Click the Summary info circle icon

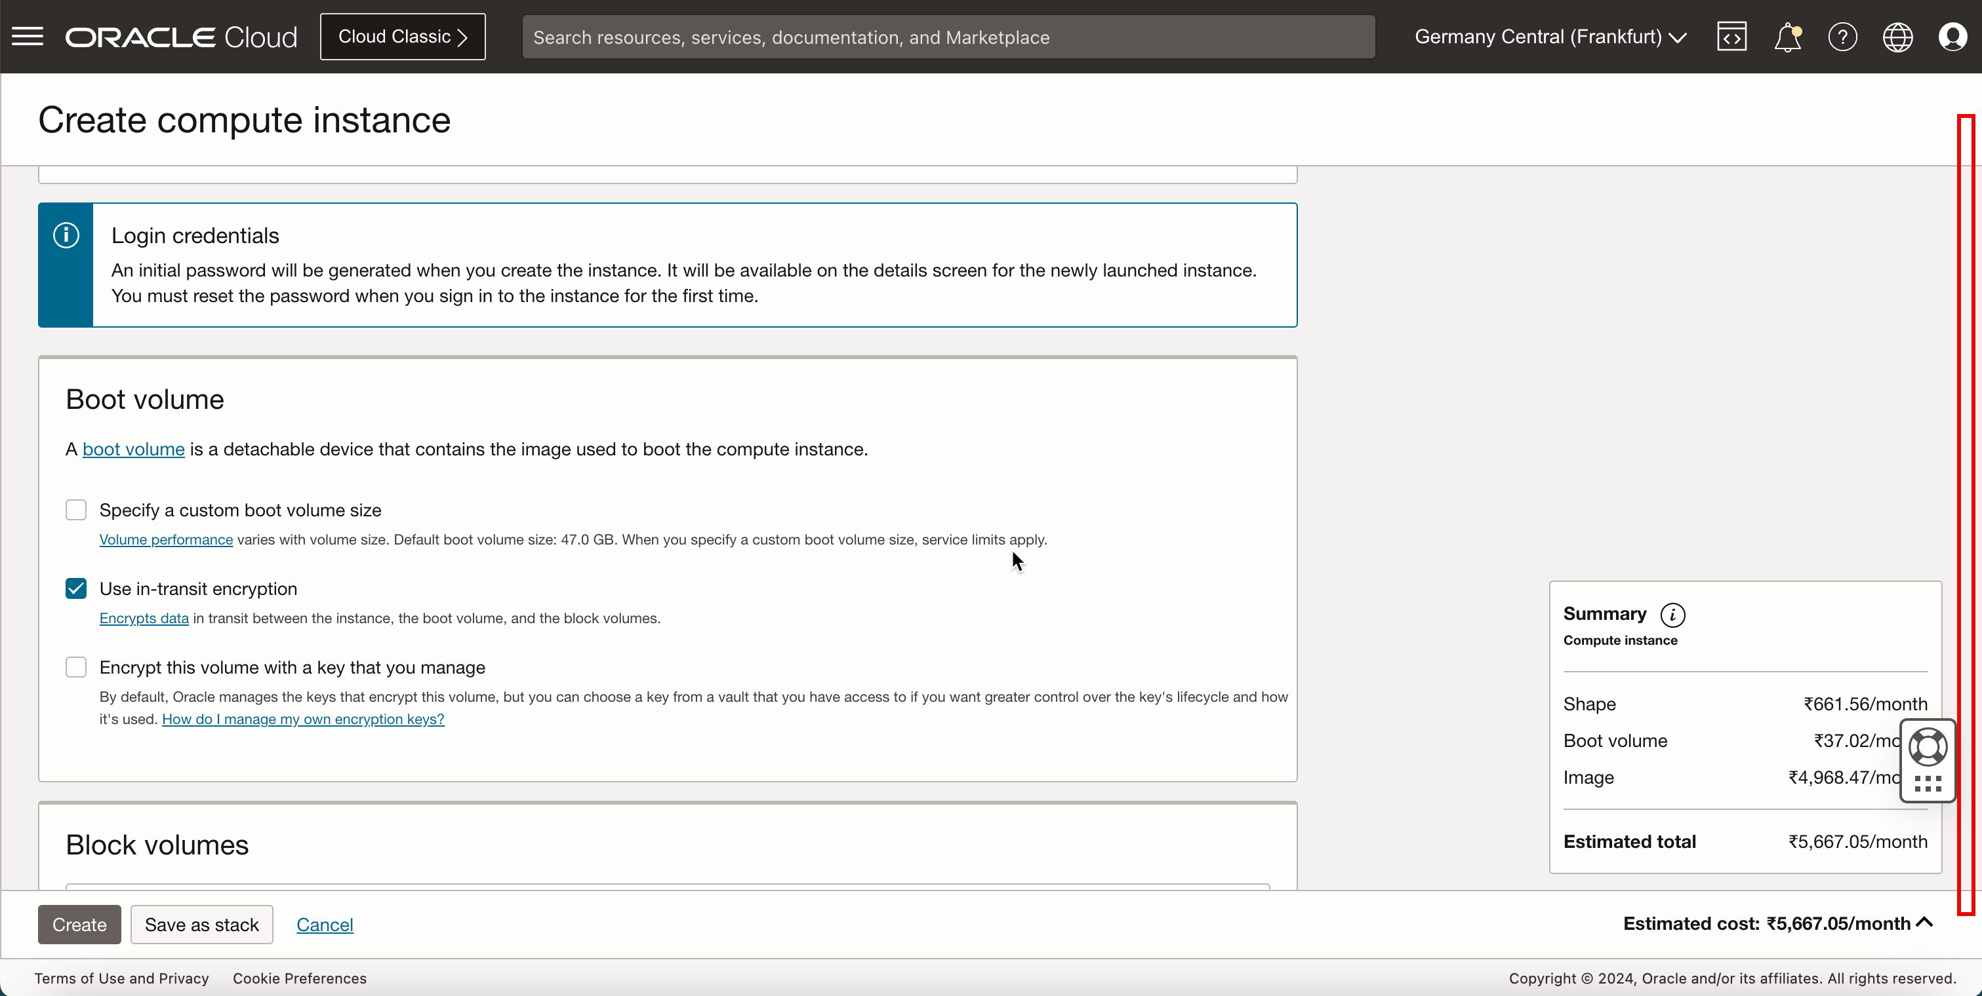[x=1673, y=615]
